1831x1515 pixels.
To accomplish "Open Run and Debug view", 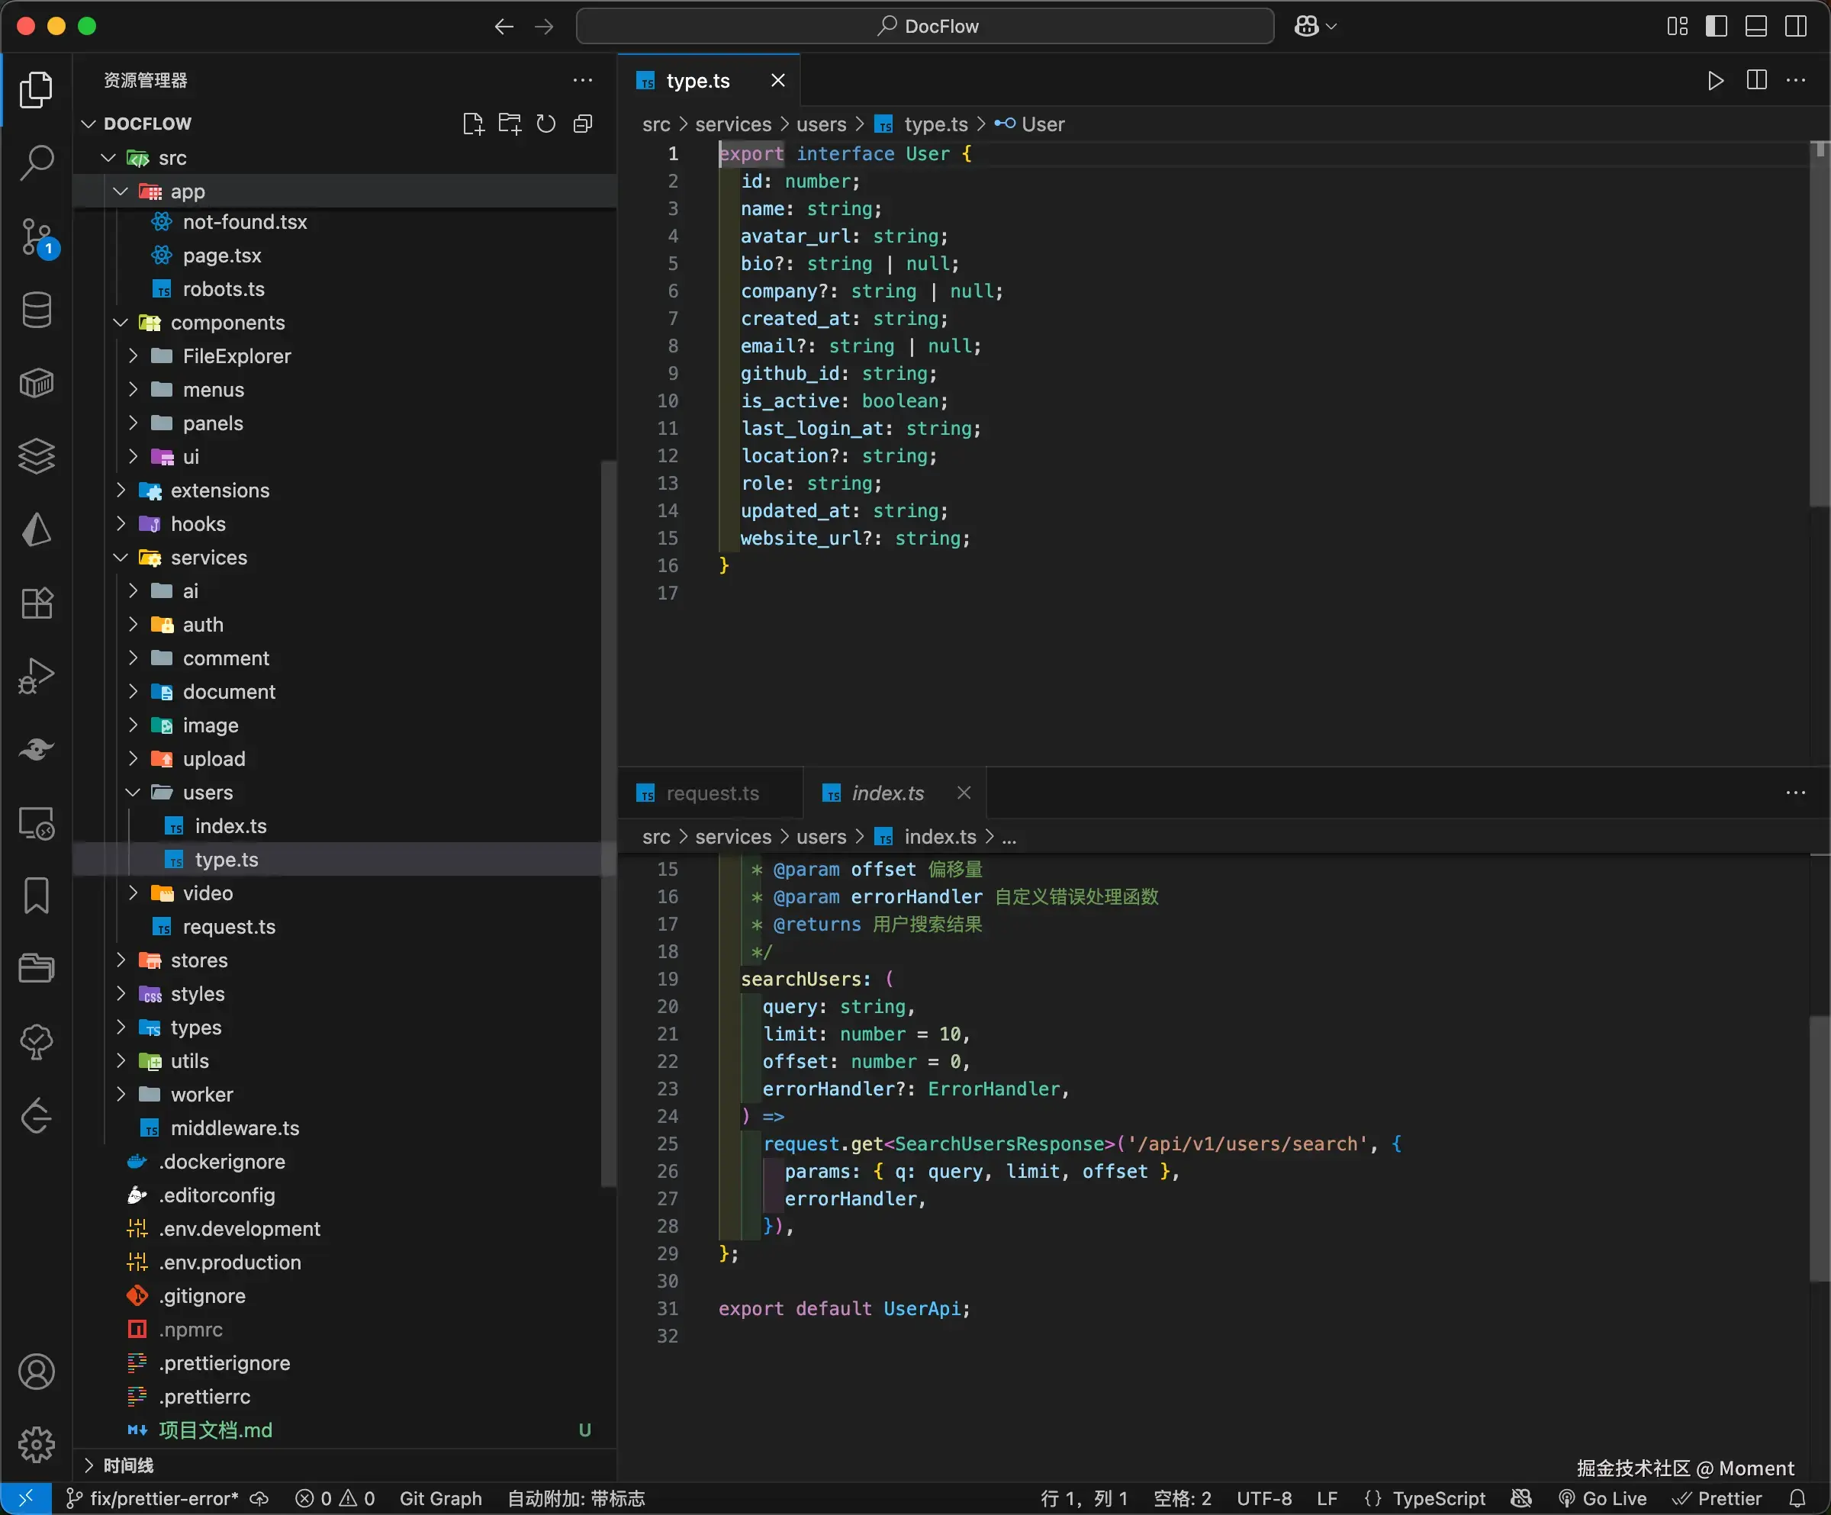I will [x=36, y=676].
